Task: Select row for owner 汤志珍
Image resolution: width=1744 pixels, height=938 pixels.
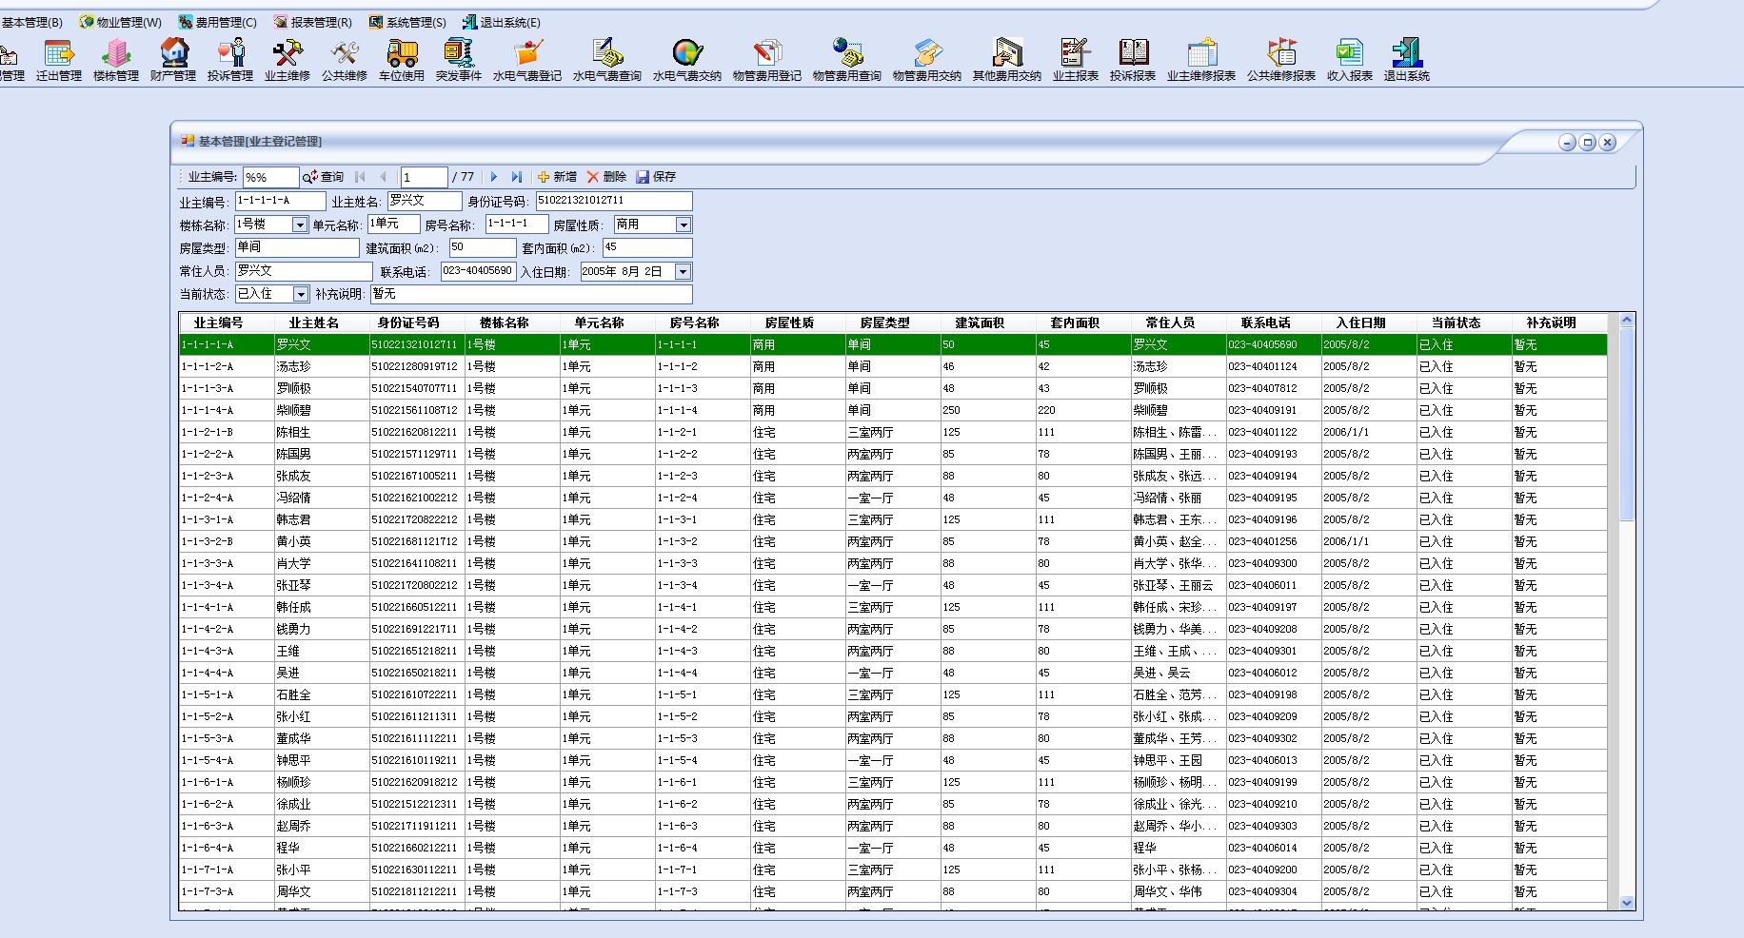Action: [x=893, y=366]
